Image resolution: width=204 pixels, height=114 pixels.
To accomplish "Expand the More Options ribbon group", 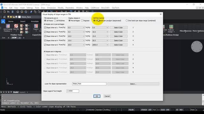I will coord(198,31).
